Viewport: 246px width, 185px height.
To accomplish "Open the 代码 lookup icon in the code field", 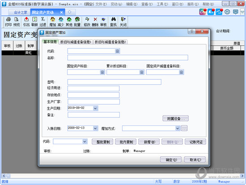I will [117, 51].
